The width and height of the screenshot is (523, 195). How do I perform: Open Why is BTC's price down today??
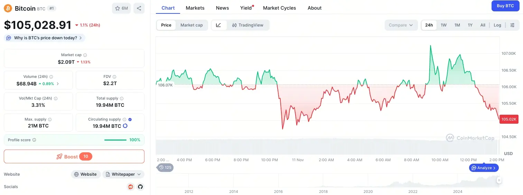coord(45,38)
